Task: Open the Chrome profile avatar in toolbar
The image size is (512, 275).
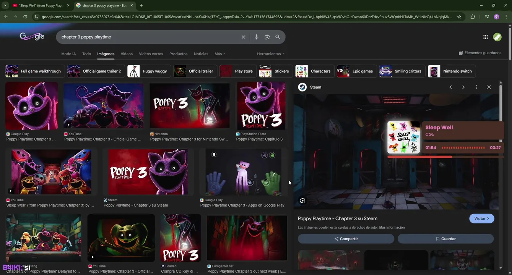Action: (x=496, y=17)
